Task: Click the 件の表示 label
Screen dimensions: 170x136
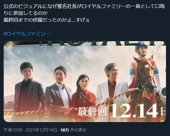Action: 78,130
